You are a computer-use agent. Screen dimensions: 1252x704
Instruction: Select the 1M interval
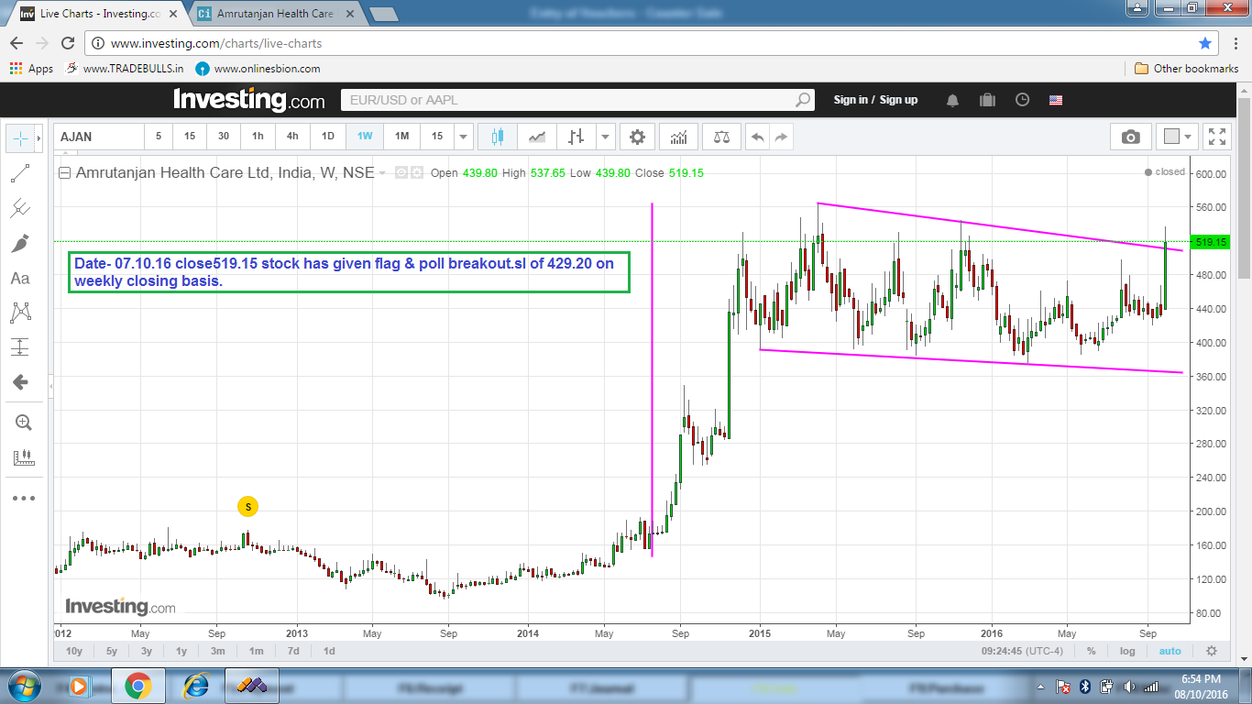(x=401, y=137)
